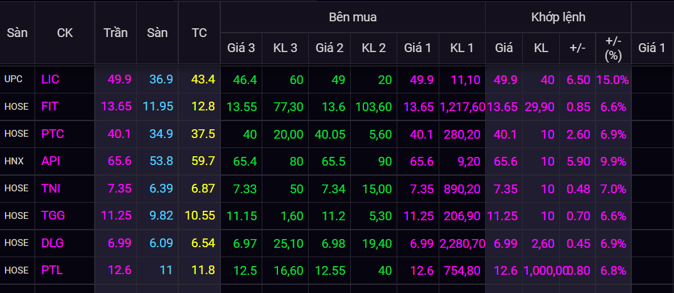Viewport: 674px width, 293px height.
Task: Select the FIT ticker in CK column
Action: point(50,107)
